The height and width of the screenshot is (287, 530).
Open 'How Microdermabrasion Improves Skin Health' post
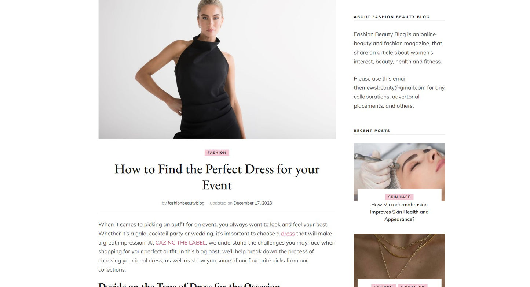[399, 212]
